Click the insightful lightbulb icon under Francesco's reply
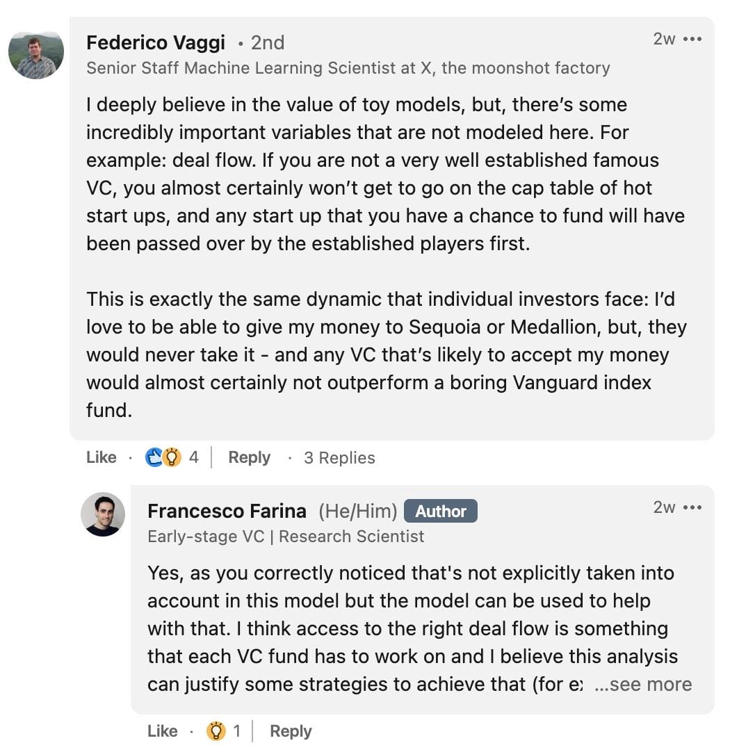The width and height of the screenshot is (730, 752). click(x=216, y=731)
